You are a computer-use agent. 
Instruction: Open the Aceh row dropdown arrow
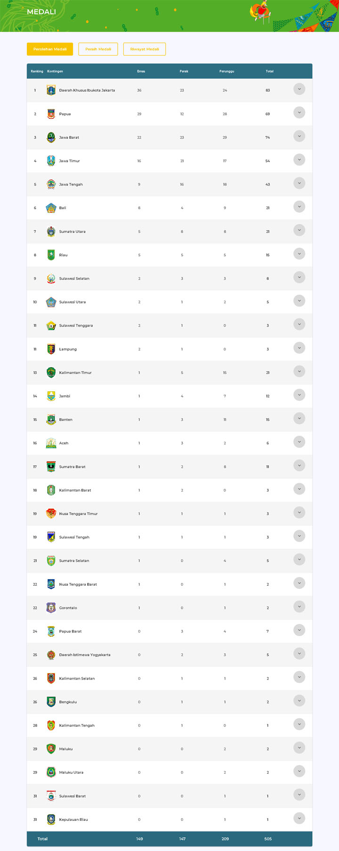[299, 442]
